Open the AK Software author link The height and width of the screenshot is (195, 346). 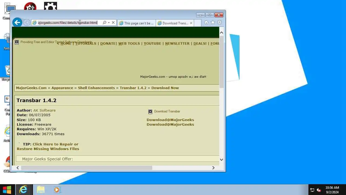point(44,110)
